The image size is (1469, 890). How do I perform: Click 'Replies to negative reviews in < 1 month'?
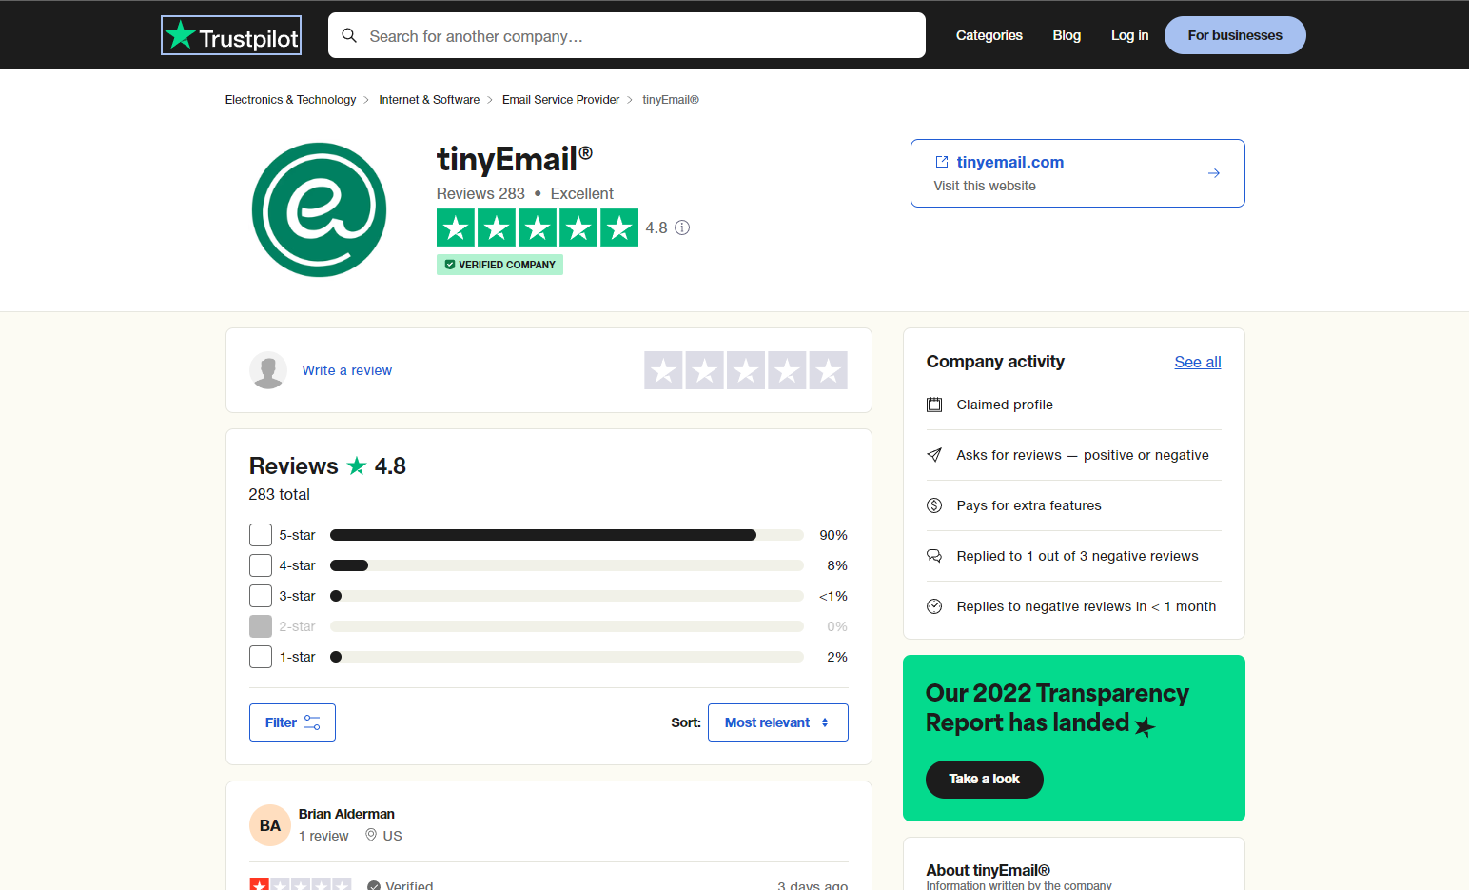click(x=1087, y=606)
